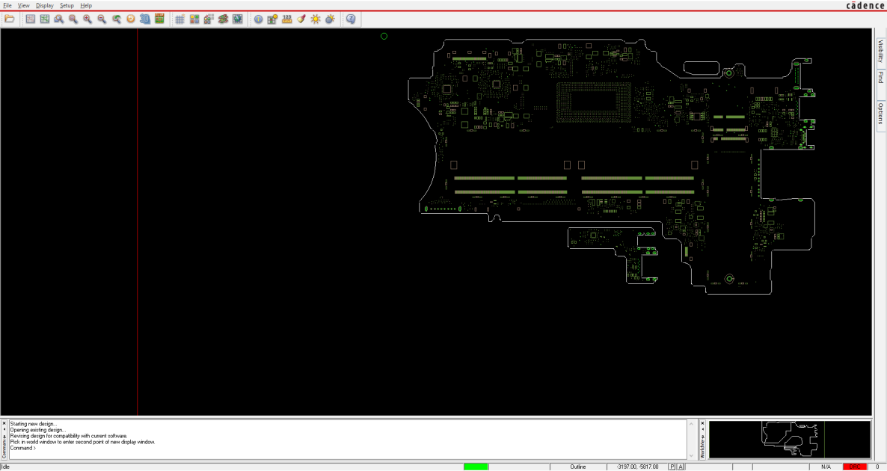This screenshot has width=887, height=471.
Task: Click the WorldView board thumbnail
Action: pyautogui.click(x=790, y=440)
